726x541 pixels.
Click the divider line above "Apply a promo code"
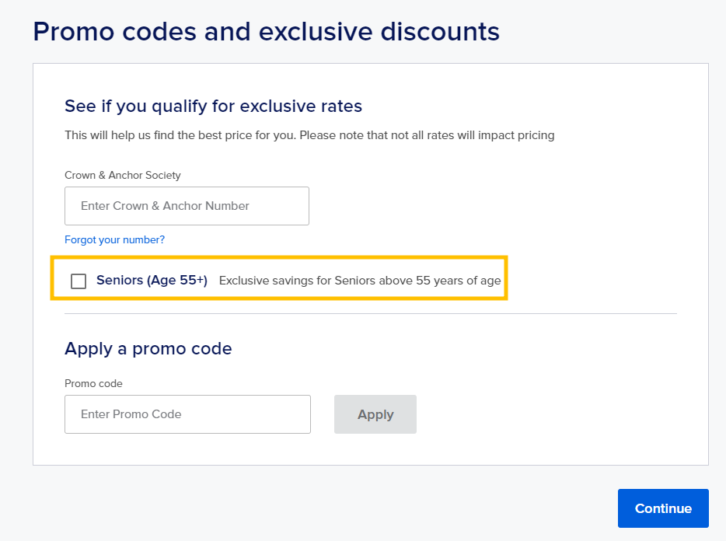pyautogui.click(x=370, y=314)
